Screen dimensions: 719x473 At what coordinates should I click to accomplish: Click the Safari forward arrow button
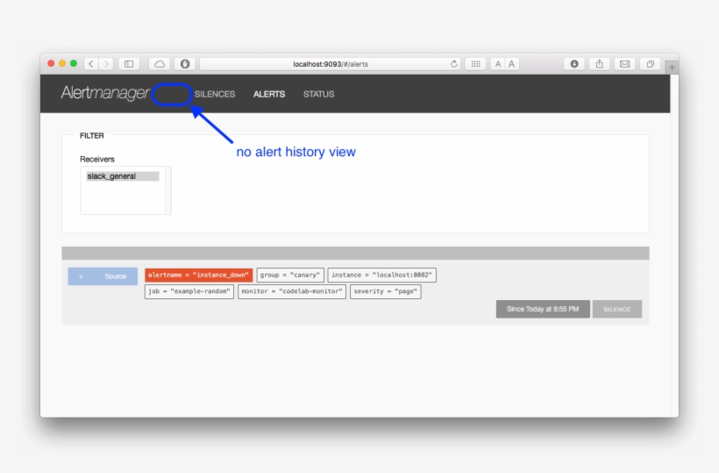tap(106, 64)
